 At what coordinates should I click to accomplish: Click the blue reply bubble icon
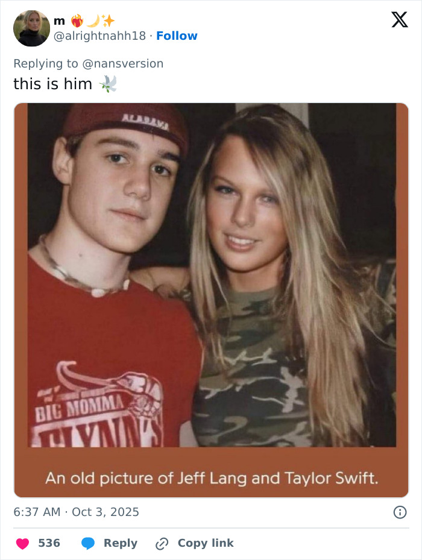click(88, 543)
